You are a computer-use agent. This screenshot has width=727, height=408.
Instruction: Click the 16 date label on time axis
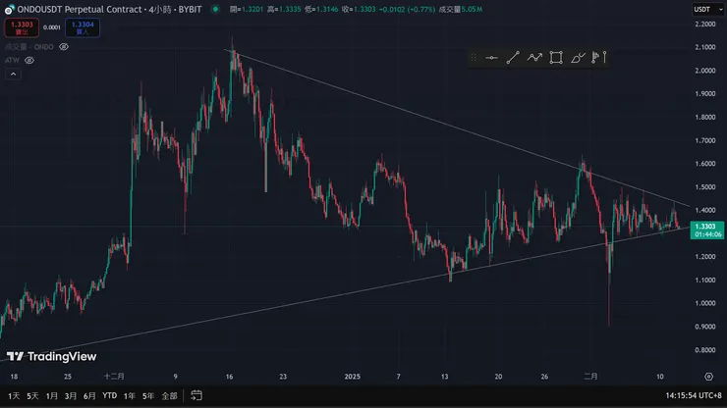[x=229, y=377]
